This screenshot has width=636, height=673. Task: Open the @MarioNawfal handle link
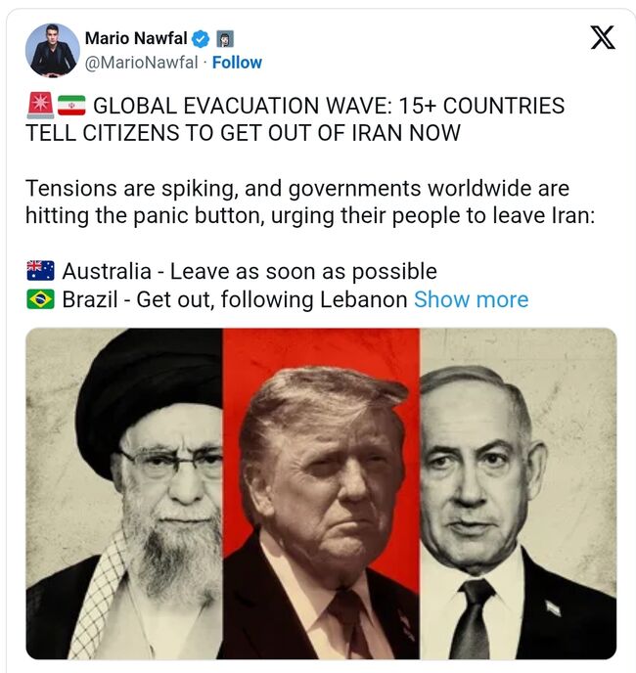coord(141,63)
